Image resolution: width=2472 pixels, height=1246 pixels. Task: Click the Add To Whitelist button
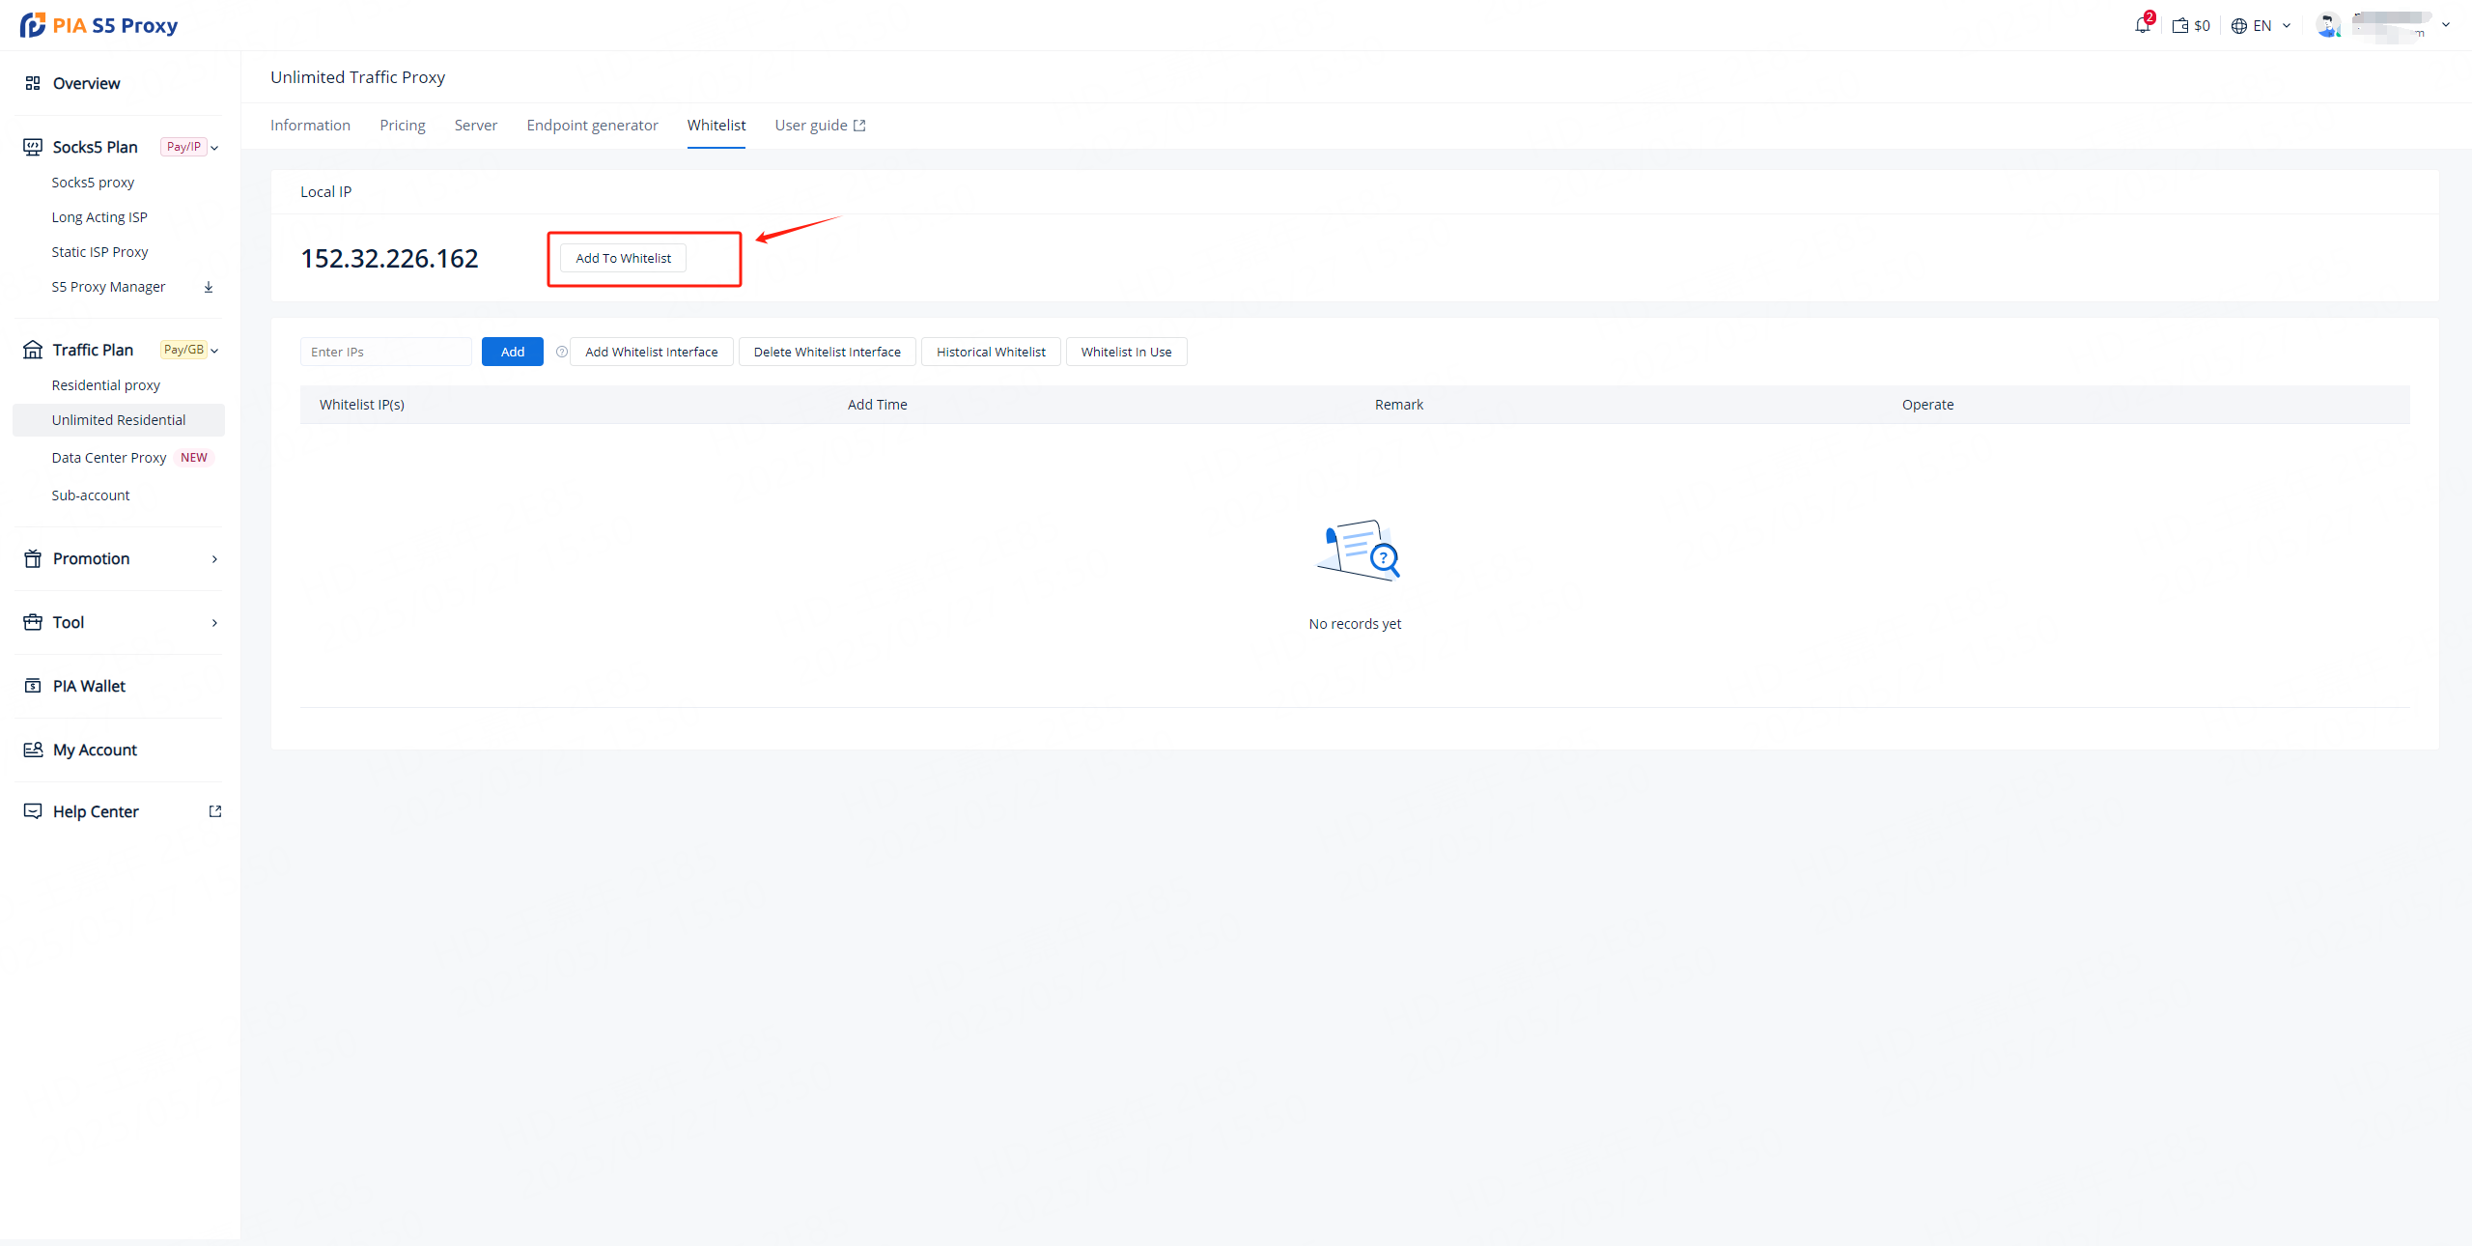tap(623, 258)
